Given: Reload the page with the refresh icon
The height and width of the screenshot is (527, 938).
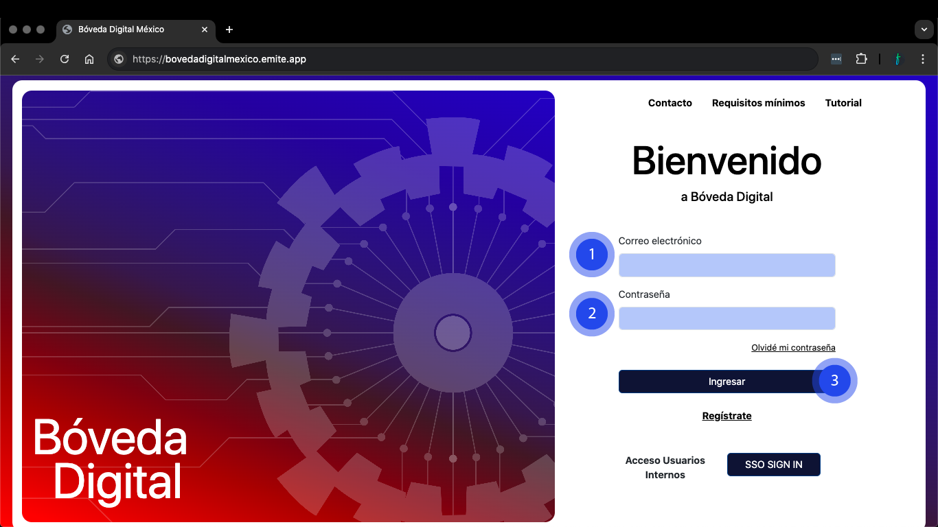Looking at the screenshot, I should point(65,59).
